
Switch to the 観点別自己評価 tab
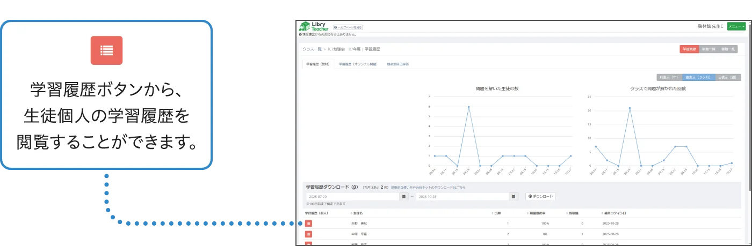397,64
